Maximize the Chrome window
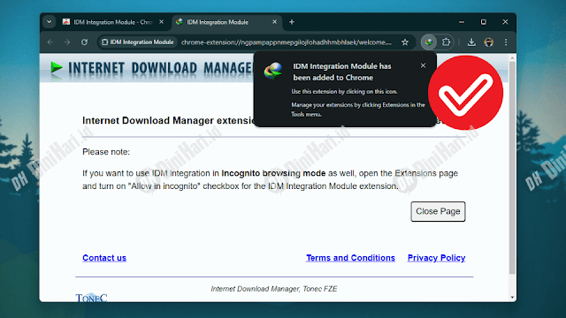Viewport: 566px width, 318px height. (484, 22)
